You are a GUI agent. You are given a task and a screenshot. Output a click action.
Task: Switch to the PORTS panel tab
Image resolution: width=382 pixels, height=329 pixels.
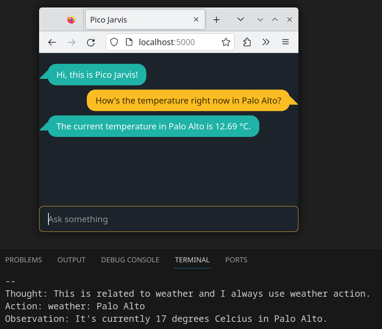point(236,260)
